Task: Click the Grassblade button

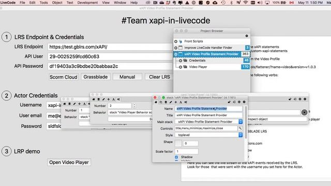Action: (x=95, y=77)
